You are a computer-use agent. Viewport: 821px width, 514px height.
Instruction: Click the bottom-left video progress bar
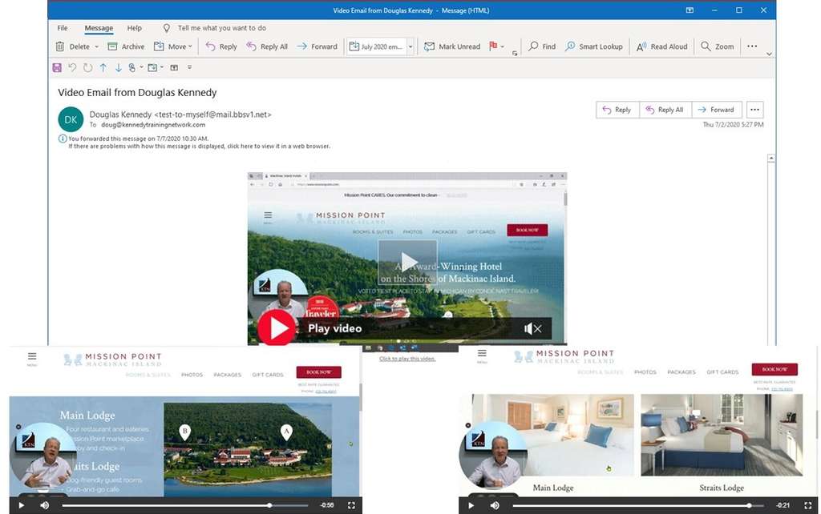[185, 506]
